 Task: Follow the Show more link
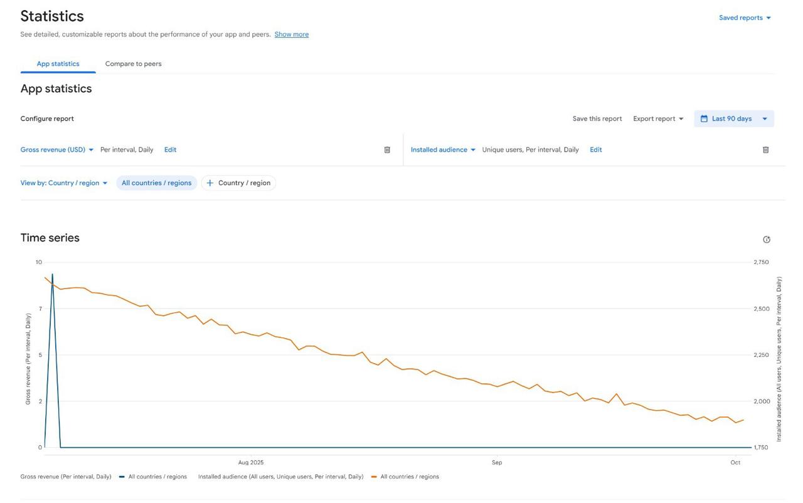click(291, 34)
